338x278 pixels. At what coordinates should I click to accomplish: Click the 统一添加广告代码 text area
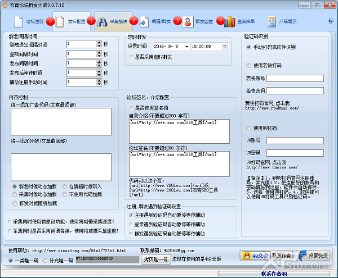pyautogui.click(x=61, y=122)
